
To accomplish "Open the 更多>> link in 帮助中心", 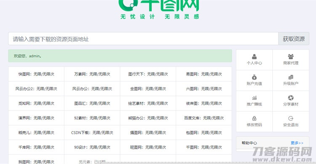I will (297, 143).
